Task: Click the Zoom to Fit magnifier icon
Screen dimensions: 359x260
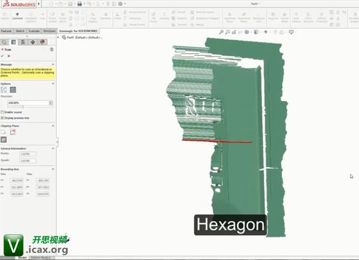Action: coord(221,32)
